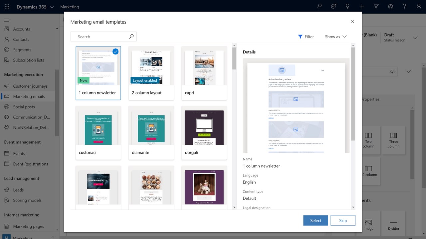Choose the capri template
Screen dimensions: 426x239
204,73
